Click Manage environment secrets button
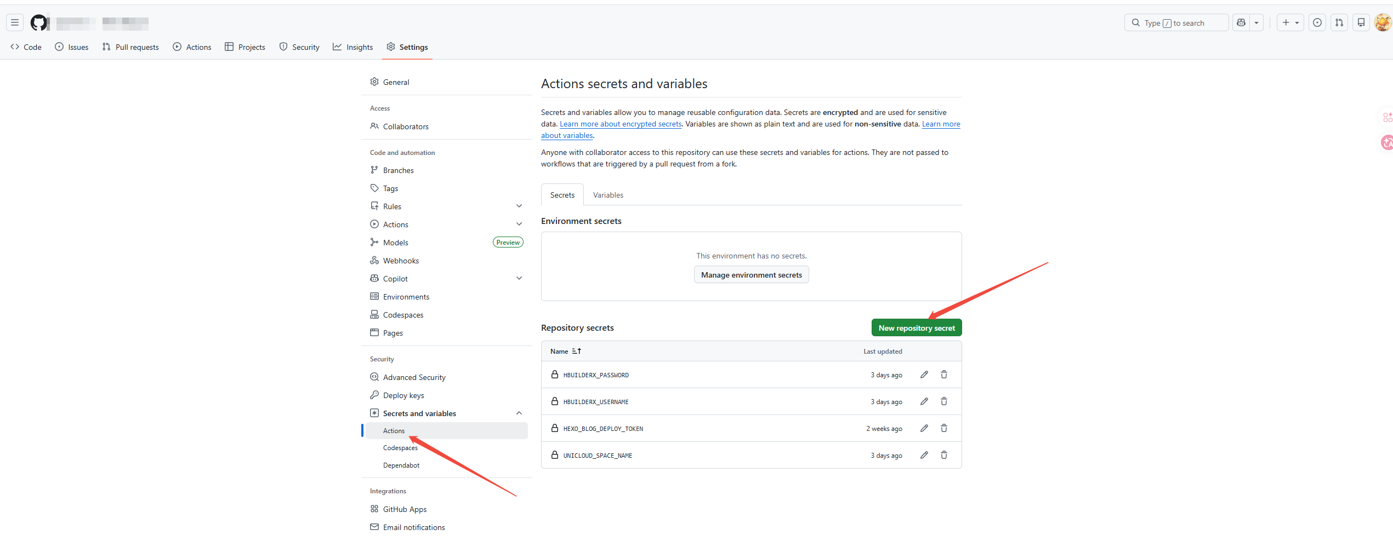Screen dimensions: 1393x547 [x=751, y=275]
